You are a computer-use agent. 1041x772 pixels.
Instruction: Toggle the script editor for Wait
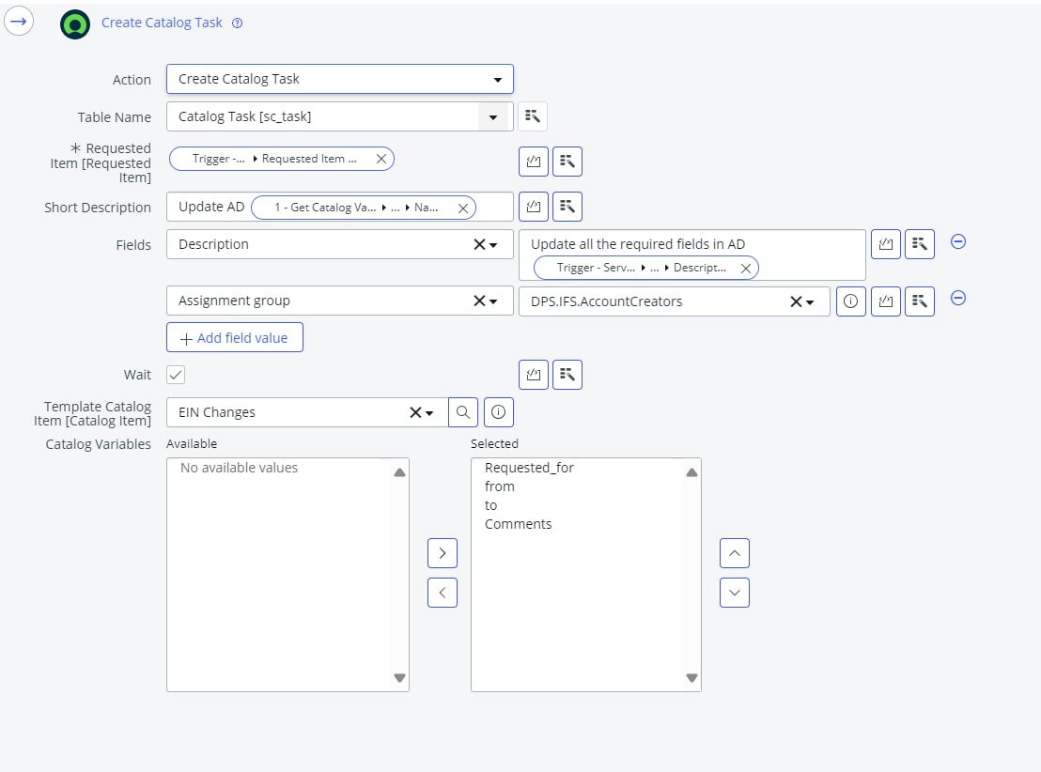533,375
